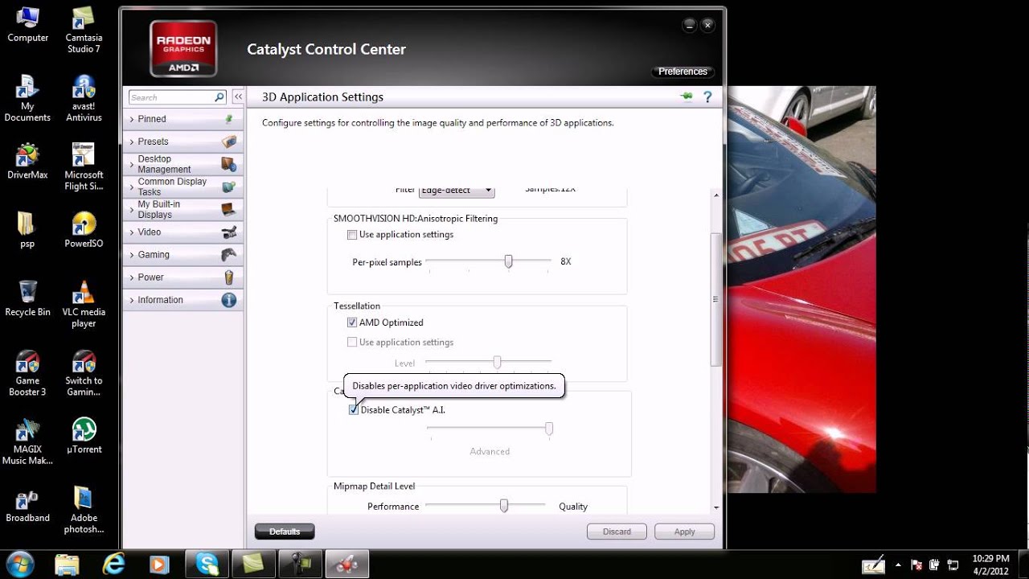This screenshot has width=1029, height=579.
Task: Select the Microsoft Flight Simulator desktop icon
Action: point(84,167)
